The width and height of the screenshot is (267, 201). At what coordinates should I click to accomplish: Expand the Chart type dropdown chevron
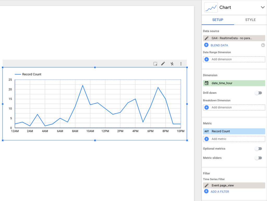pos(263,7)
